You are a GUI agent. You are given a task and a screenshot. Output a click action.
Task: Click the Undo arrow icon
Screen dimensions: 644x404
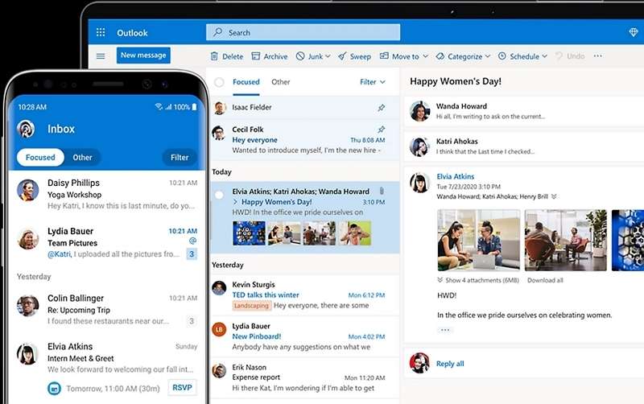(x=559, y=56)
